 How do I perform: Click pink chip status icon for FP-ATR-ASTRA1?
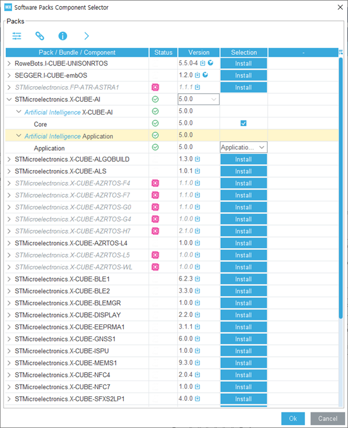(155, 87)
